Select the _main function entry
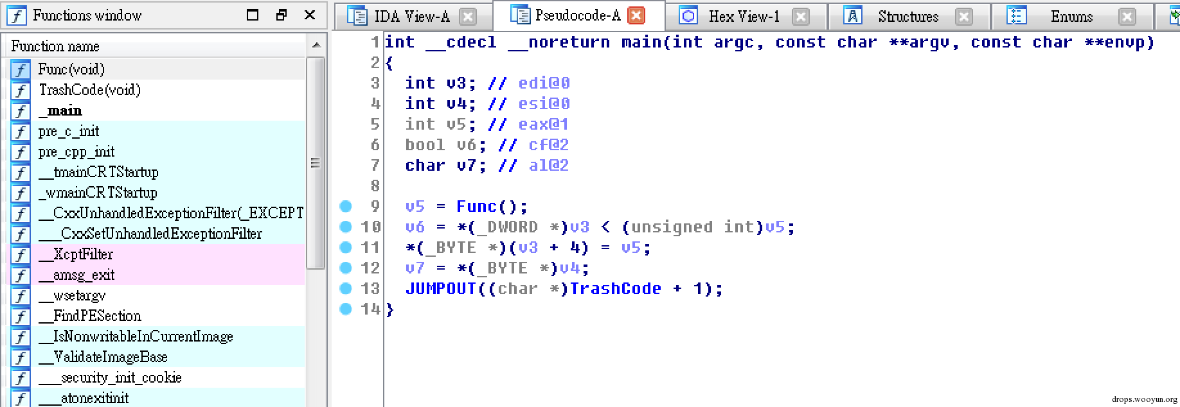The width and height of the screenshot is (1180, 407). coord(156,110)
